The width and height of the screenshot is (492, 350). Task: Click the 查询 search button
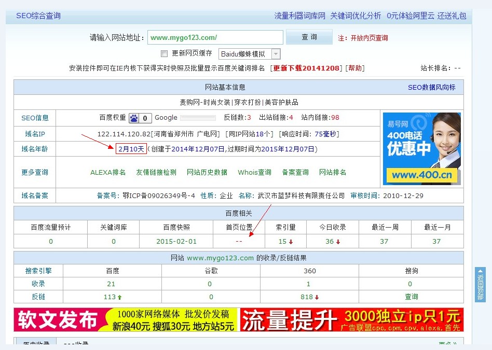(x=309, y=37)
